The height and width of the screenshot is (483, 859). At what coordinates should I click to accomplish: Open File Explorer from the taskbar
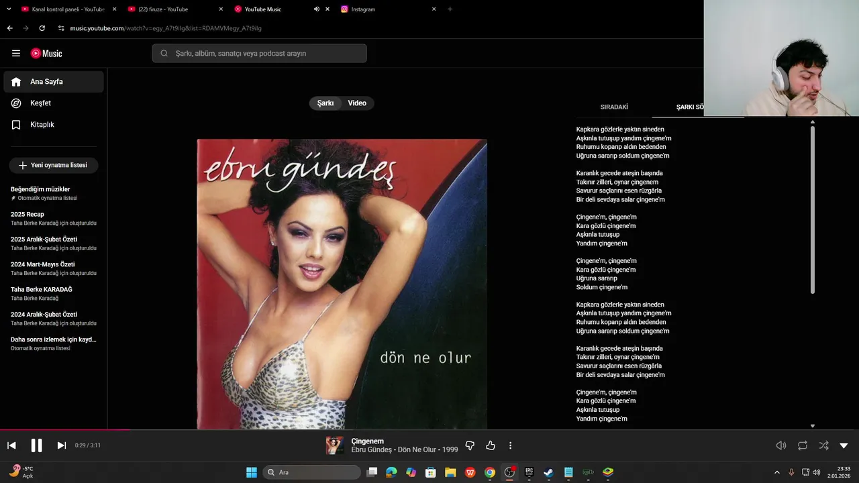click(450, 472)
